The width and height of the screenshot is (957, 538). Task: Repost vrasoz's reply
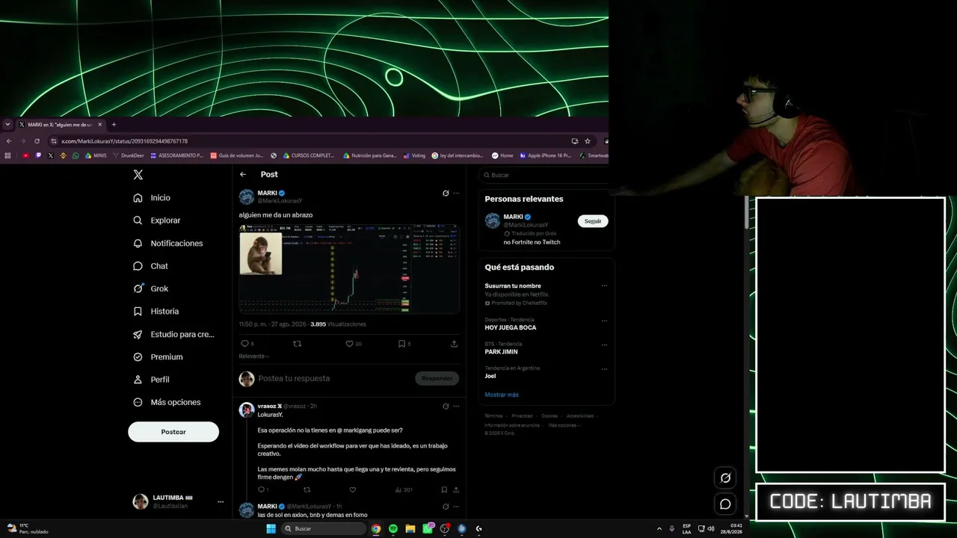[307, 490]
